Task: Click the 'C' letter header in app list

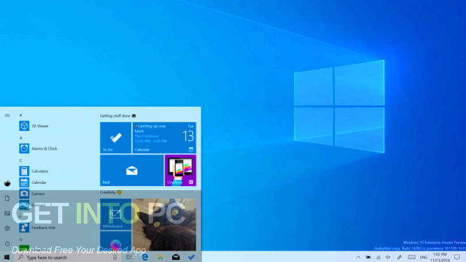Action: coord(21,160)
